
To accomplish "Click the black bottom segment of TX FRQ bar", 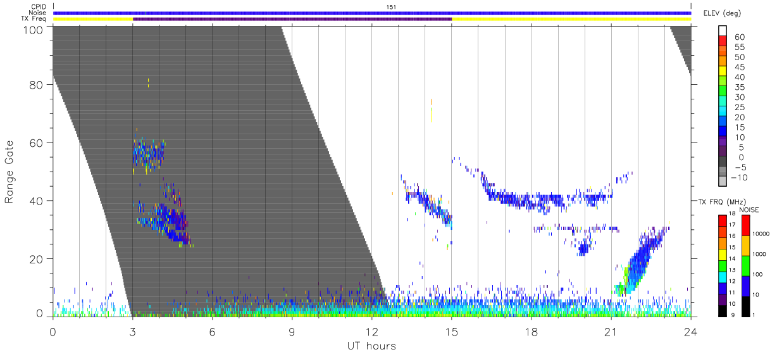I will 723,310.
